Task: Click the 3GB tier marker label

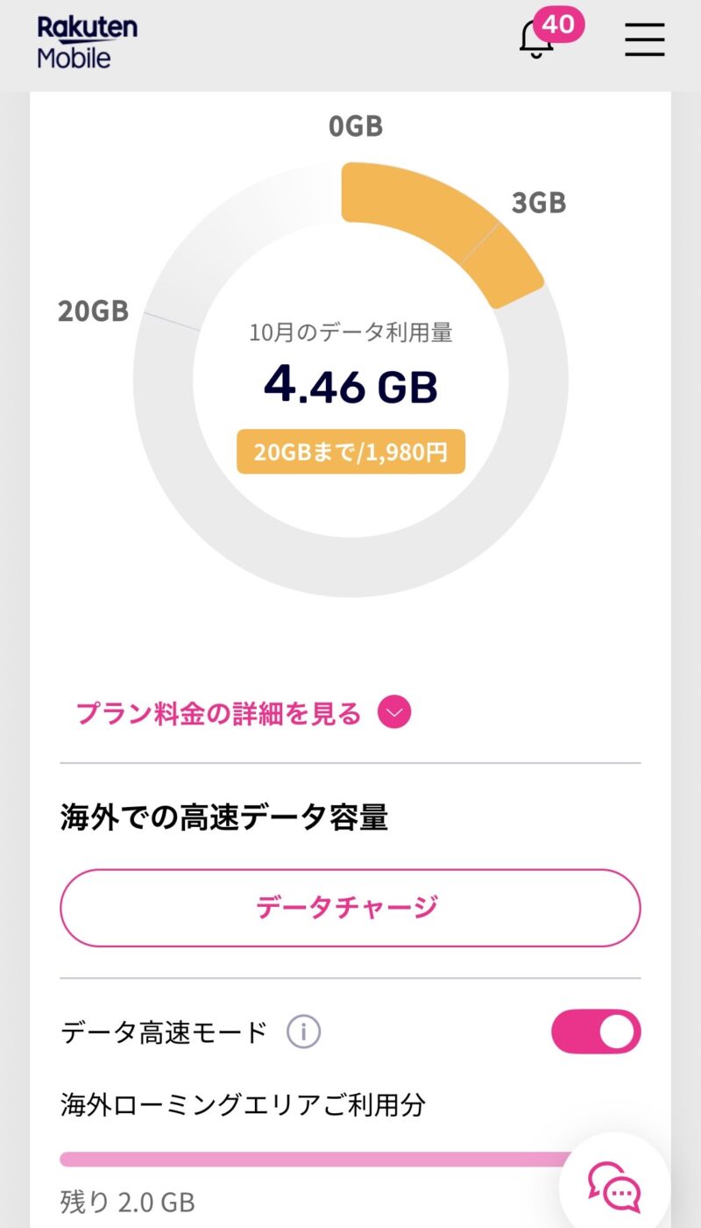Action: pos(539,203)
